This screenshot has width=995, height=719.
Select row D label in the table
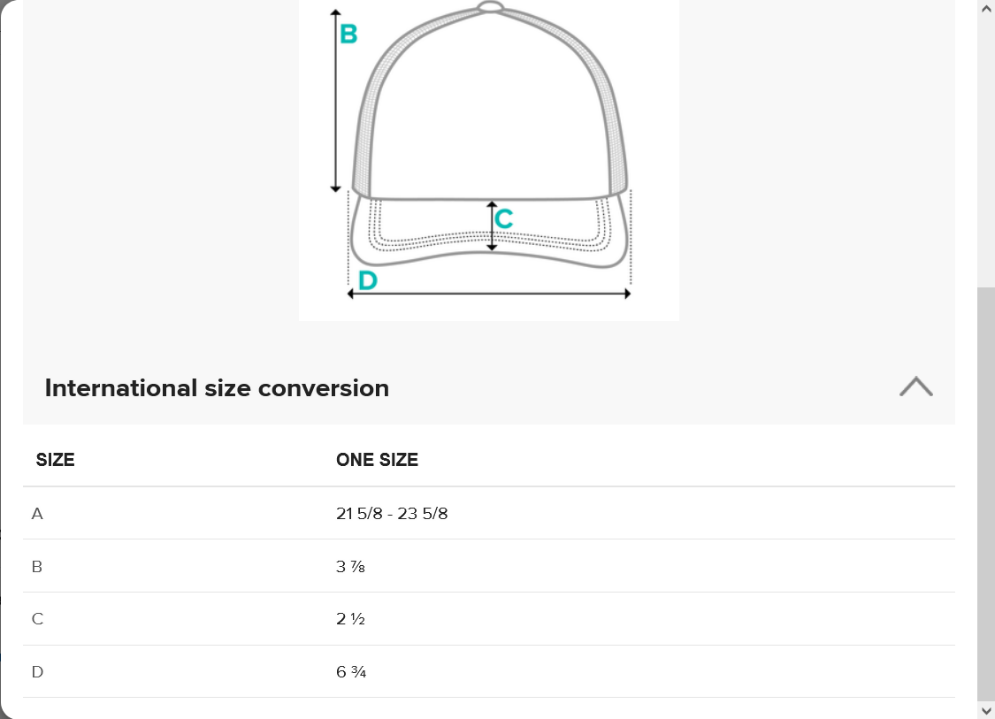coord(37,672)
